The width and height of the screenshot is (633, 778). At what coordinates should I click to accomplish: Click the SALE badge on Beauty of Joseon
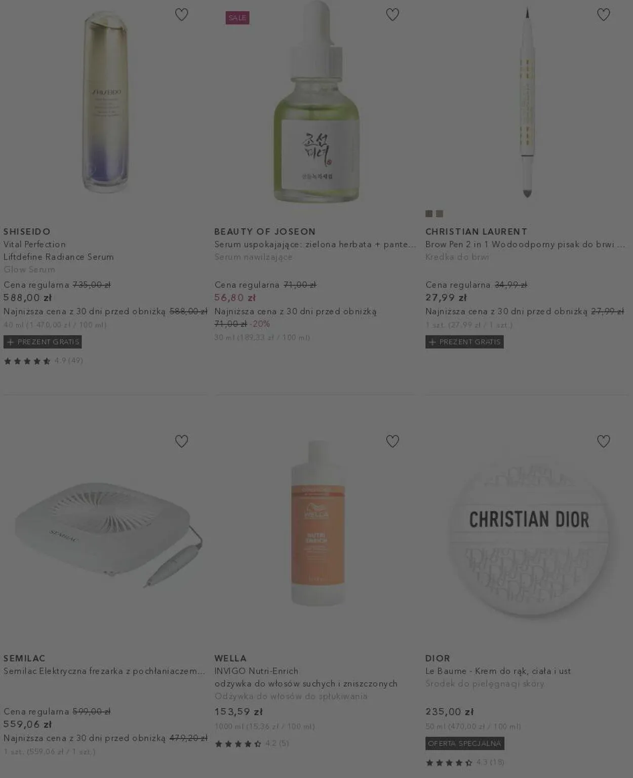[238, 18]
